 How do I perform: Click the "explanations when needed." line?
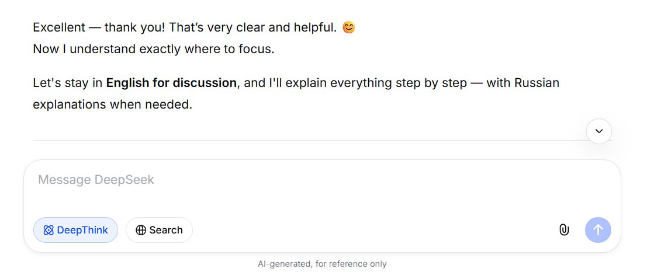[x=112, y=105]
